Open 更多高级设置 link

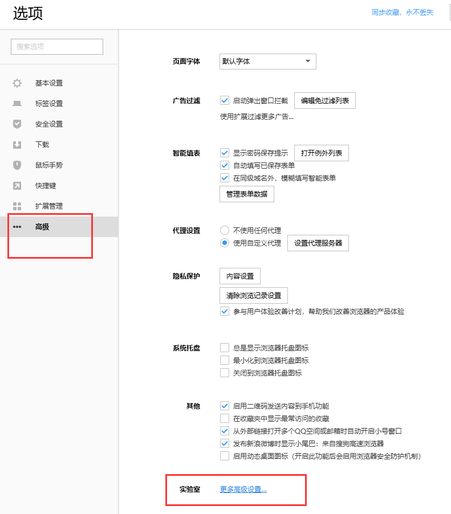pos(243,489)
